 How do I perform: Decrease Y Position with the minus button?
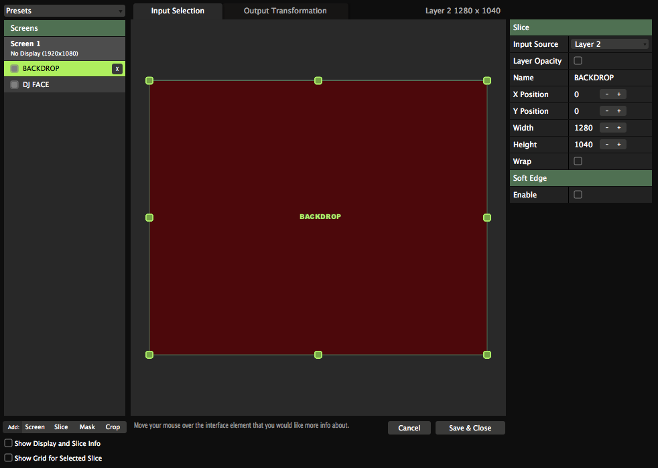(x=606, y=111)
